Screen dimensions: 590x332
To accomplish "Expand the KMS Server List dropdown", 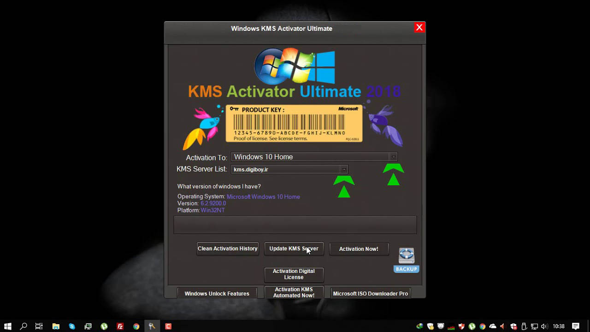I will pyautogui.click(x=344, y=169).
